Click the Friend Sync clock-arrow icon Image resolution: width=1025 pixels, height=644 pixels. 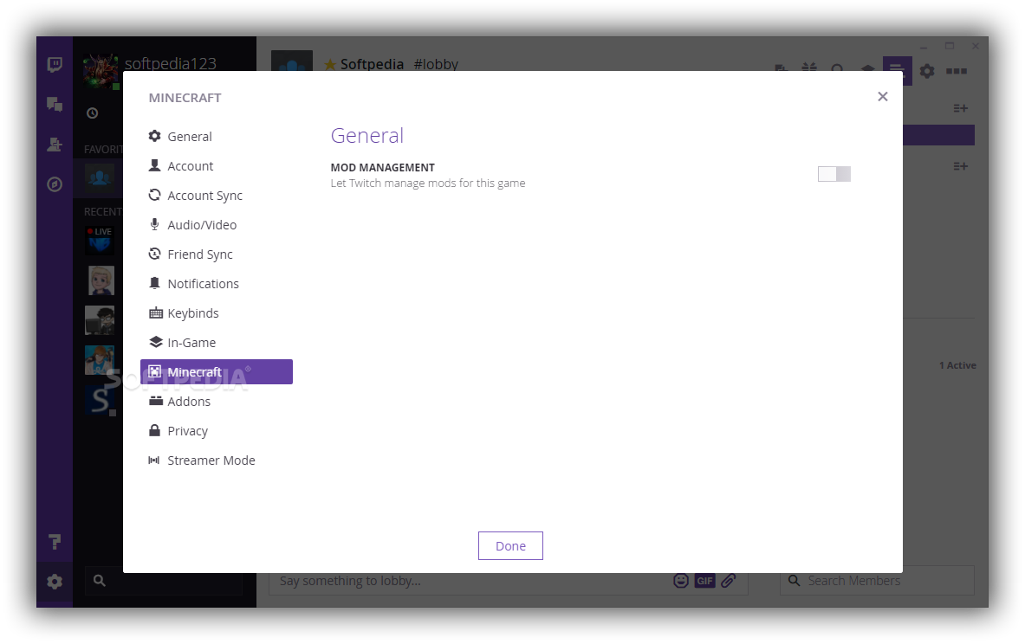(155, 254)
